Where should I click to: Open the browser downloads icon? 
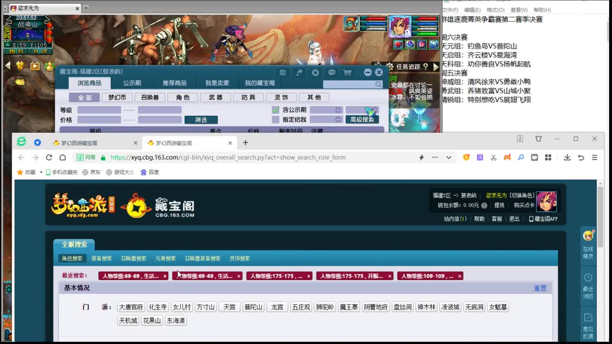(x=567, y=157)
